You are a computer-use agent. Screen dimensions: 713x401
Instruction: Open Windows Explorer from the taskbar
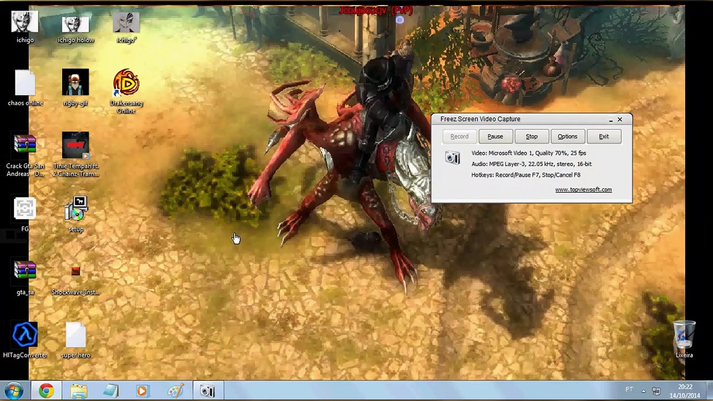pyautogui.click(x=79, y=391)
